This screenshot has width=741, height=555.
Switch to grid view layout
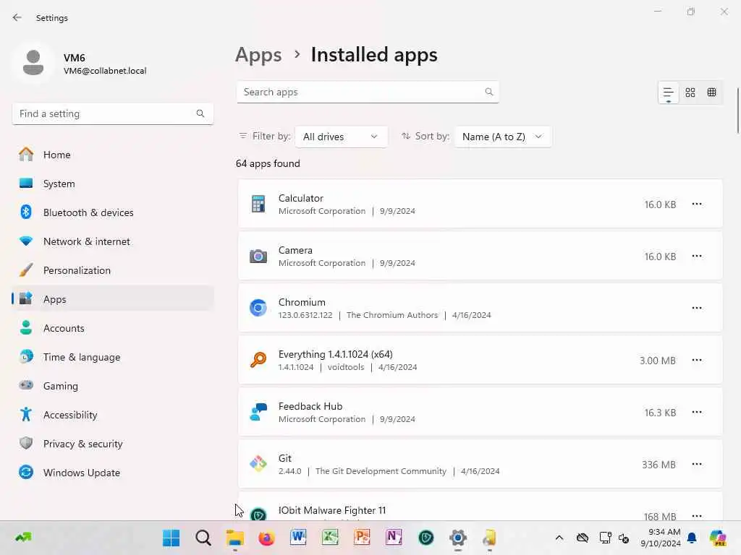(x=690, y=92)
